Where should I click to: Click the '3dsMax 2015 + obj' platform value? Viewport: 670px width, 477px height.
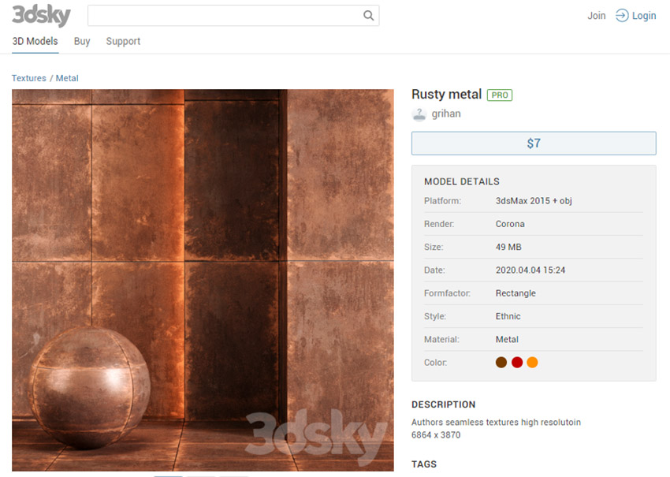[x=534, y=201]
